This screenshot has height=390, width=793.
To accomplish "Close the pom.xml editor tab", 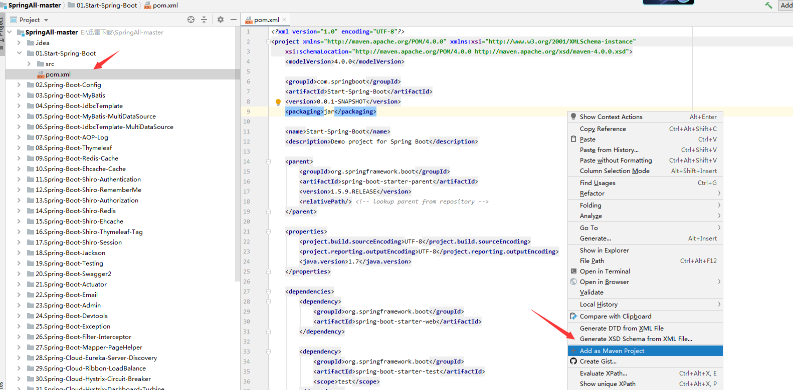I will coord(284,19).
